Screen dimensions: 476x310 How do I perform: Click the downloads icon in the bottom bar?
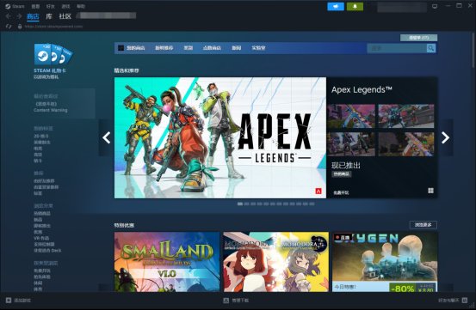[226, 301]
